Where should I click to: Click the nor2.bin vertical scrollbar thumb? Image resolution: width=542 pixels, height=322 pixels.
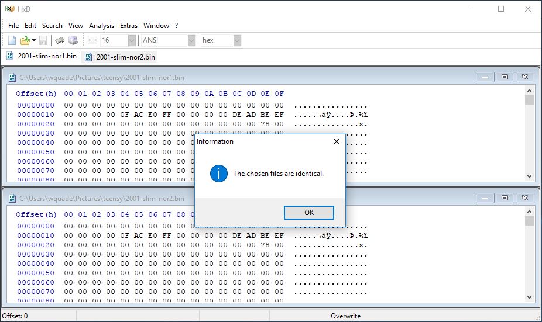pos(529,221)
